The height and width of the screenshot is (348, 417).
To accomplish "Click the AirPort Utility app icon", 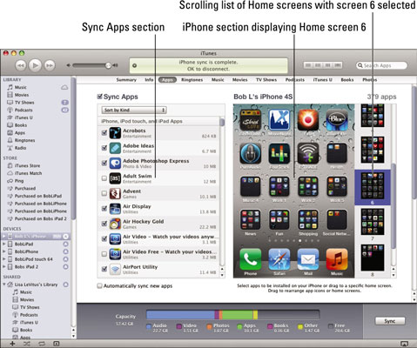I will tap(115, 269).
